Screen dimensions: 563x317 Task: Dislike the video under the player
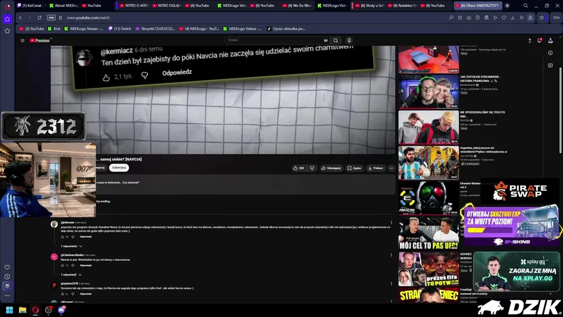pos(312,168)
